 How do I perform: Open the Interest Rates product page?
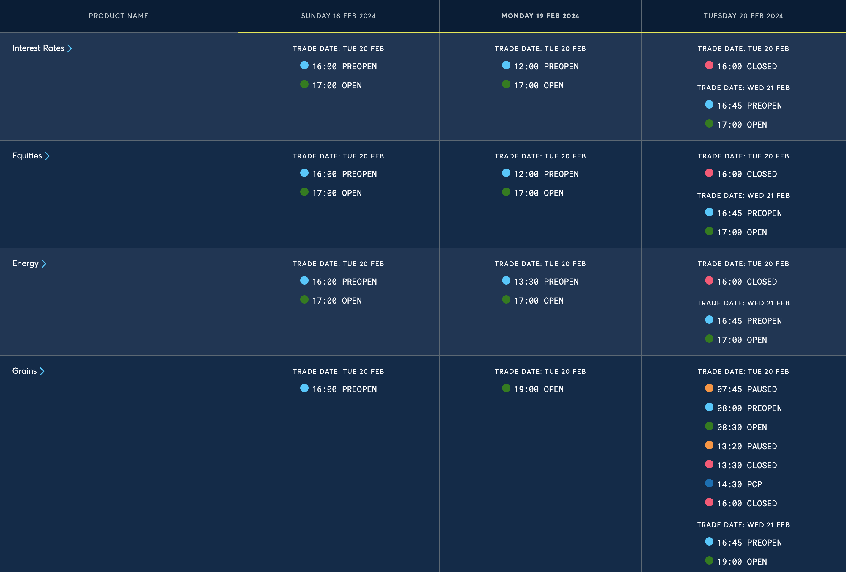coord(39,48)
